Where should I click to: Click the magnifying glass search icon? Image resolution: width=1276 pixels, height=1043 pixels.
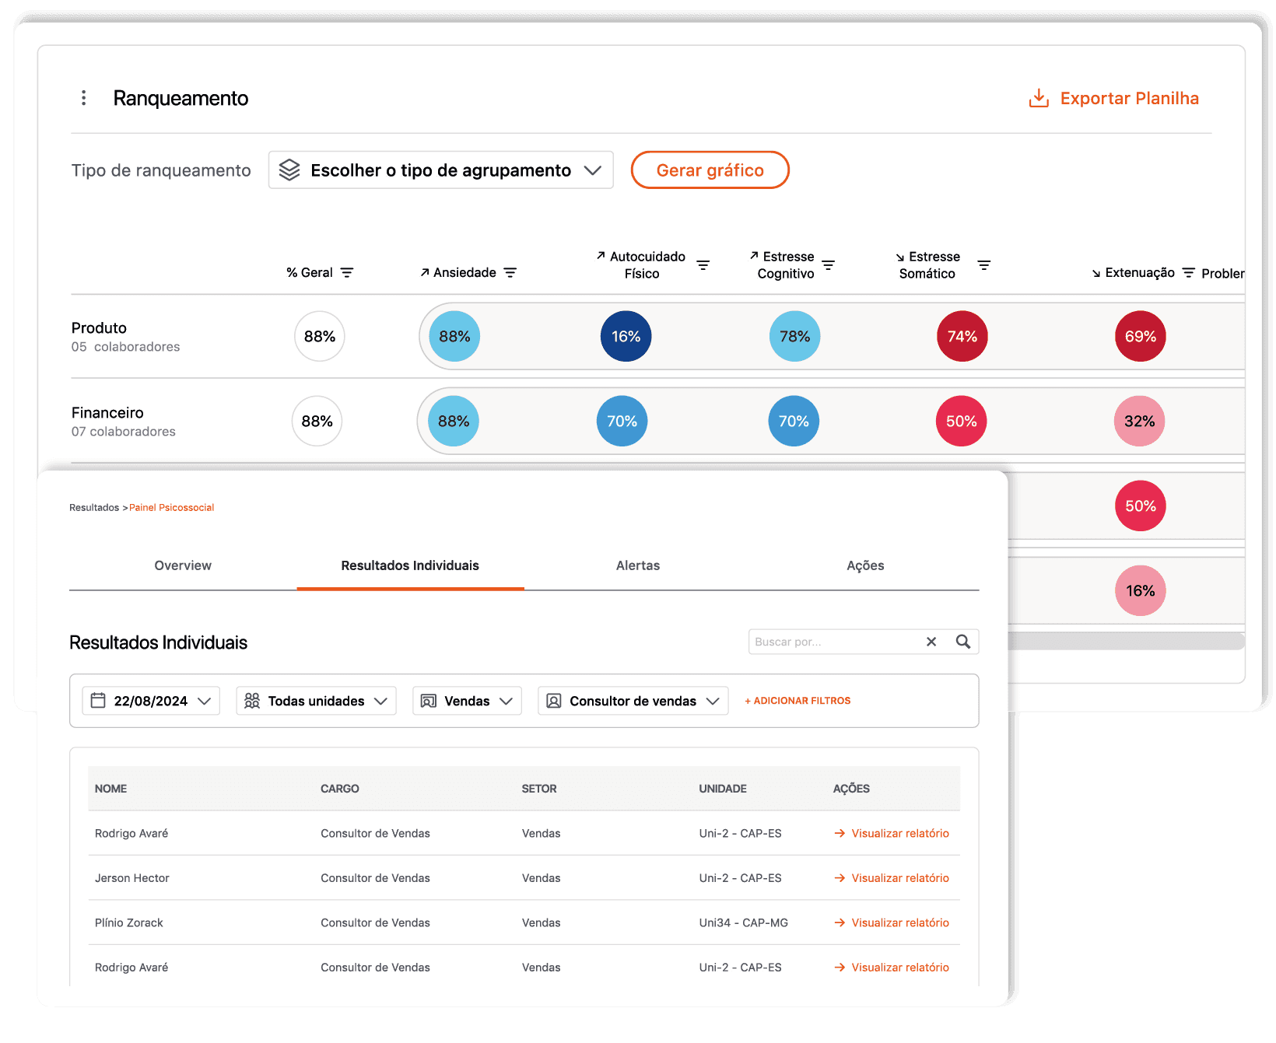pyautogui.click(x=963, y=642)
